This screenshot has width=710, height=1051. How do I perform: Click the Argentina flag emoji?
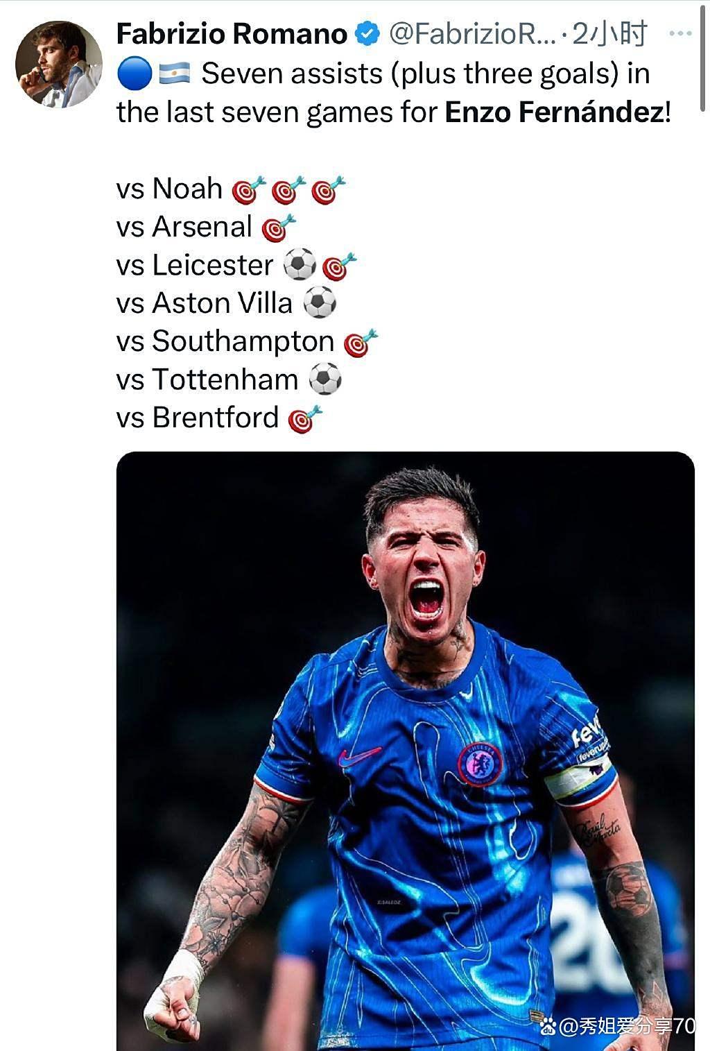(174, 73)
